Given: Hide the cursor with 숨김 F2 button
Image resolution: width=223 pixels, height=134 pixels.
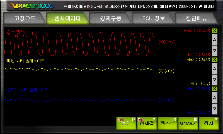Looking at the screenshot, I should pos(126,123).
